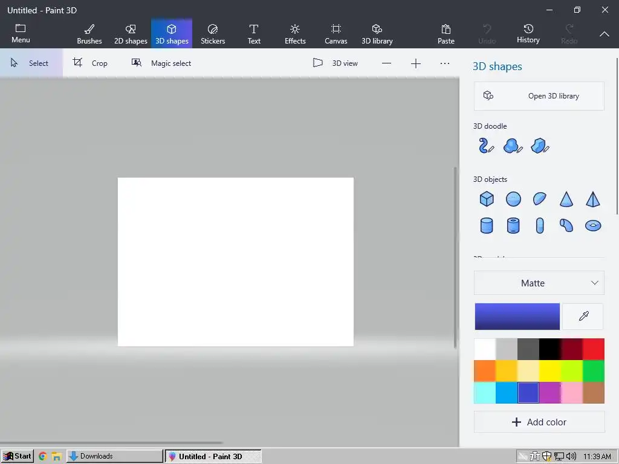The width and height of the screenshot is (619, 464).
Task: Click the white drawing canvas
Action: 236,262
